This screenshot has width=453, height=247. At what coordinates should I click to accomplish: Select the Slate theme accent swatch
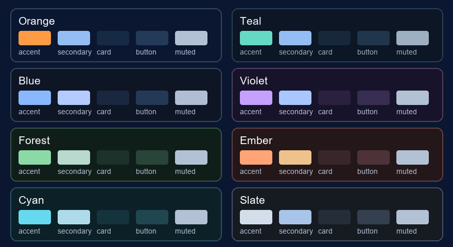256,217
